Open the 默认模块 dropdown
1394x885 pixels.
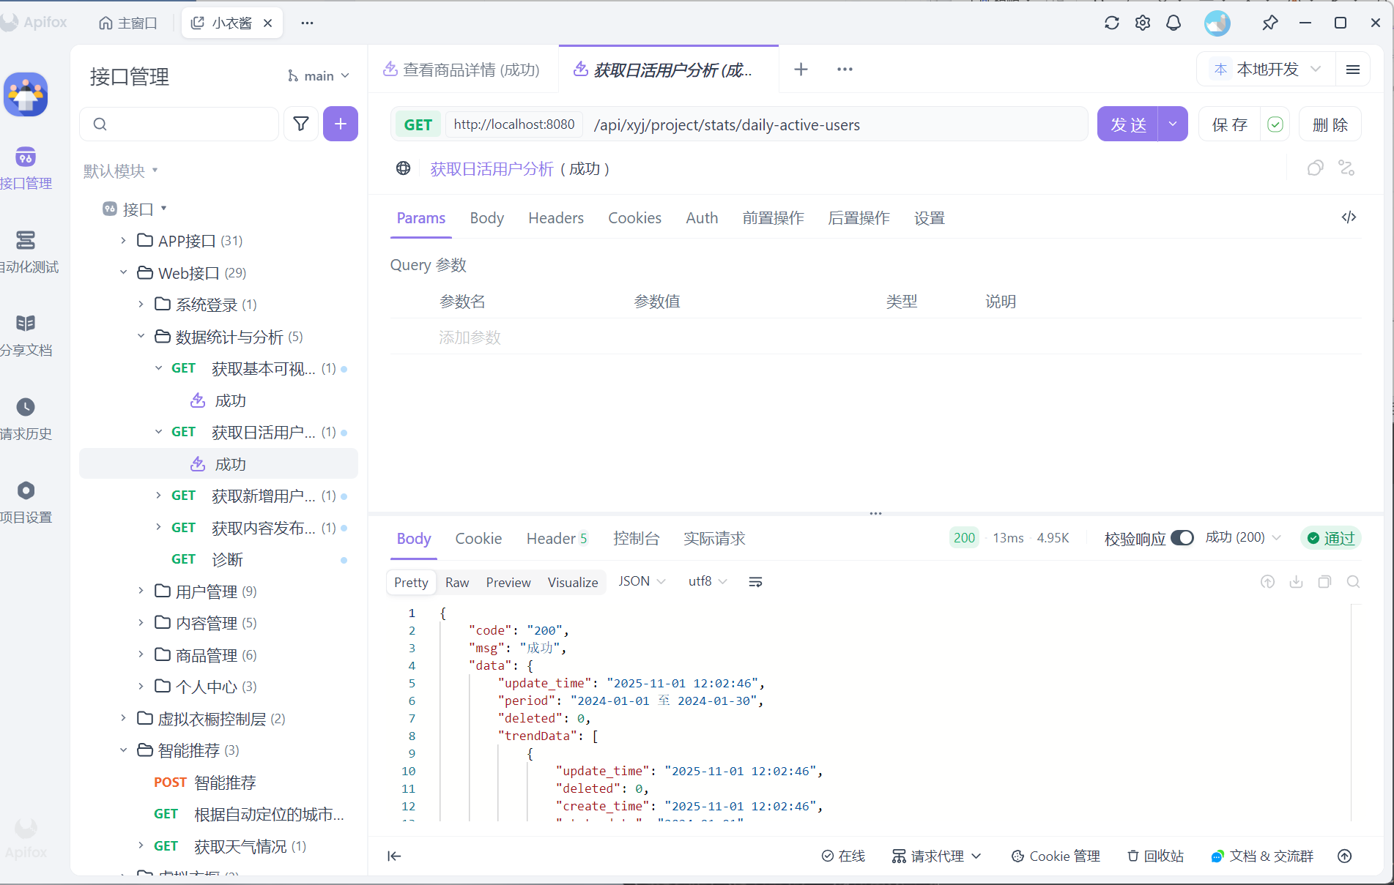[x=121, y=171]
